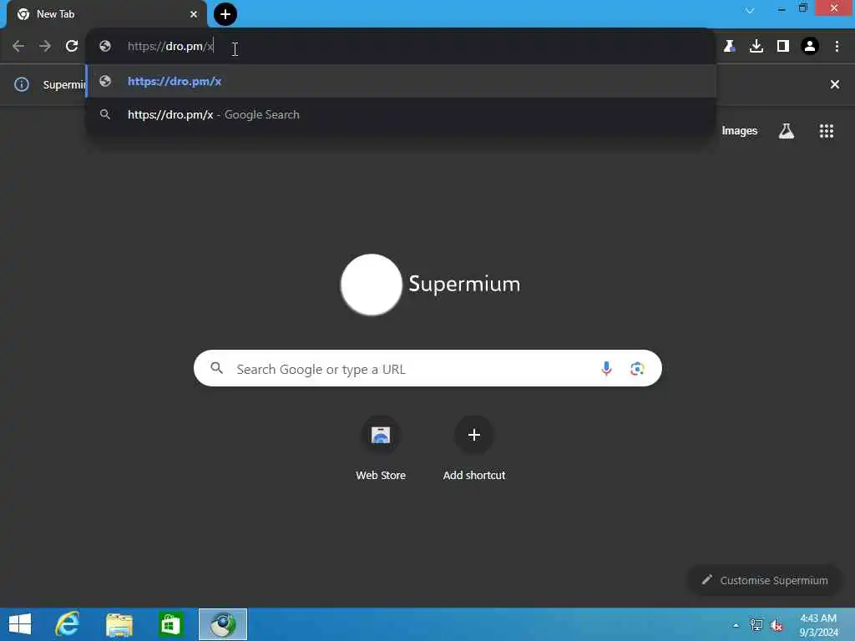Click the info icon in the infobar
Viewport: 855px width, 641px height.
point(22,84)
